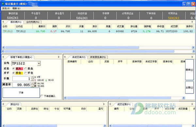Open the 系统(F) menu
196x127 pixels.
pos(6,8)
